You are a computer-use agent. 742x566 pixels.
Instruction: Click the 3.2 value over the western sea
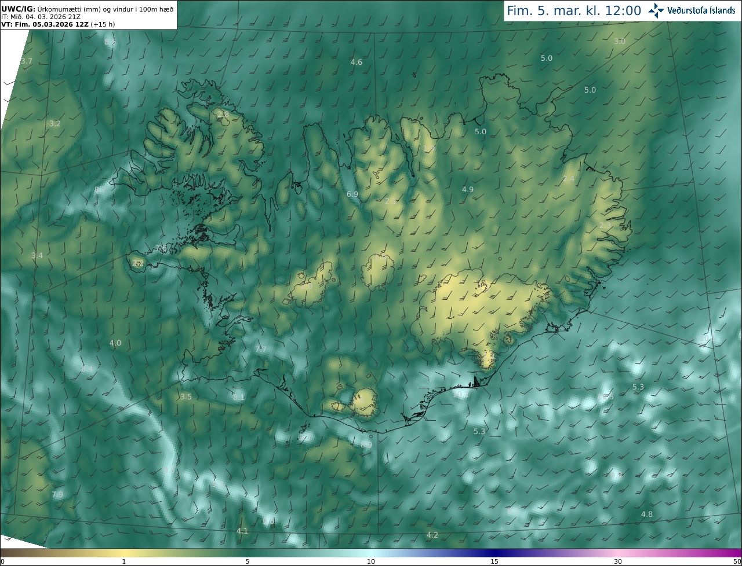[55, 123]
